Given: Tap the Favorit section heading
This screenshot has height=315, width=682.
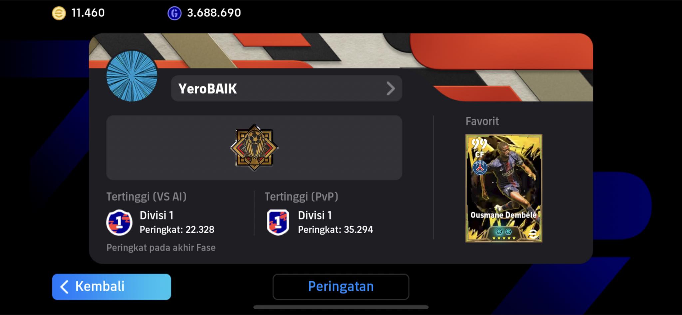Looking at the screenshot, I should [482, 121].
